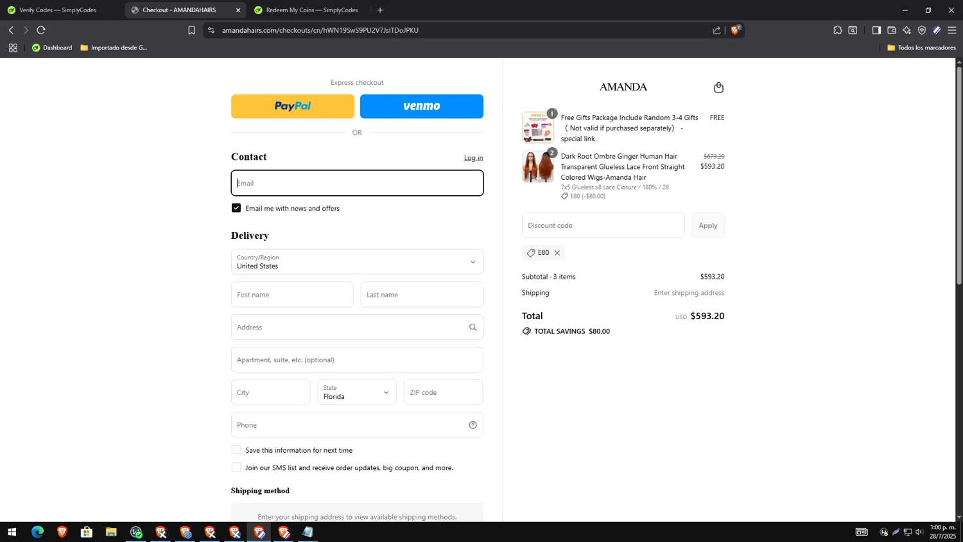Remove the E80 discount tag

click(557, 253)
